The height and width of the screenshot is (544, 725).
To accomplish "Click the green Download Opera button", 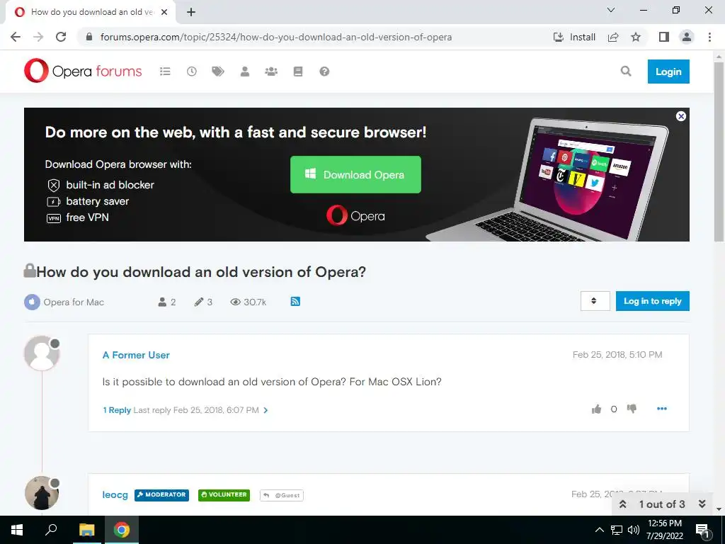I will click(355, 174).
